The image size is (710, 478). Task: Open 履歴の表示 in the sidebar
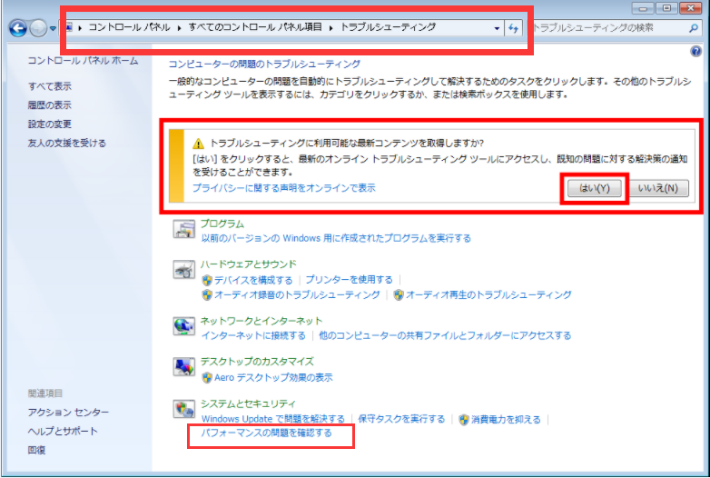click(50, 105)
